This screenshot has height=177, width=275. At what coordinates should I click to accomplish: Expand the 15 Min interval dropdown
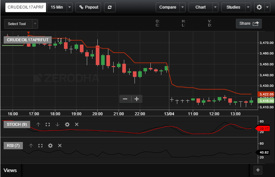[69, 7]
